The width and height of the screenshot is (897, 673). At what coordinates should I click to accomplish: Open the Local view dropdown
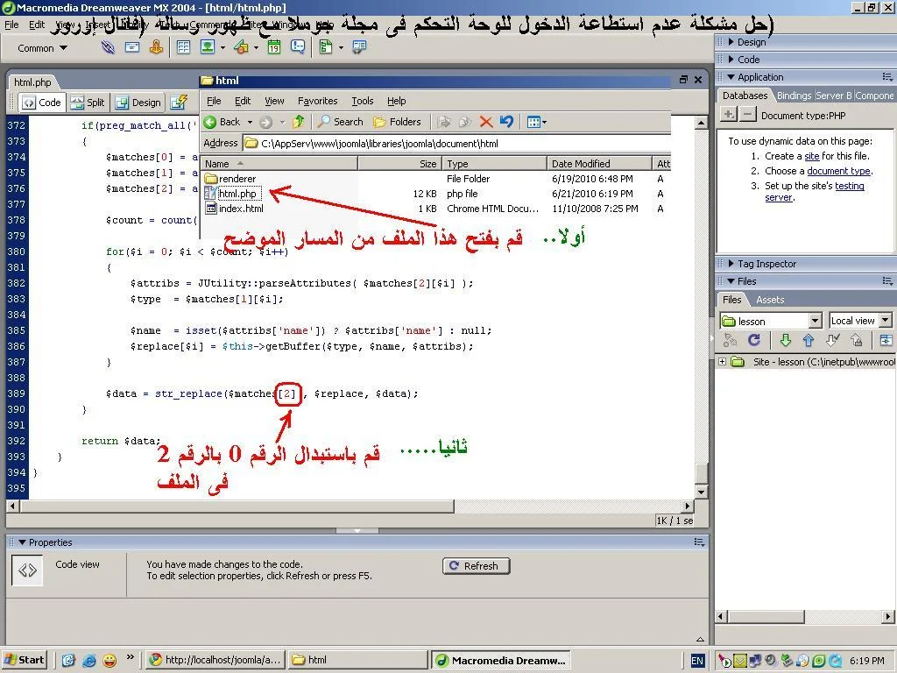(859, 321)
